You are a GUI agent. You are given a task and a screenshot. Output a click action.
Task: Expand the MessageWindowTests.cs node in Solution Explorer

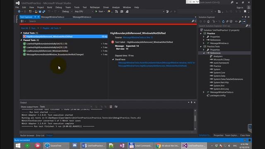pos(204,92)
